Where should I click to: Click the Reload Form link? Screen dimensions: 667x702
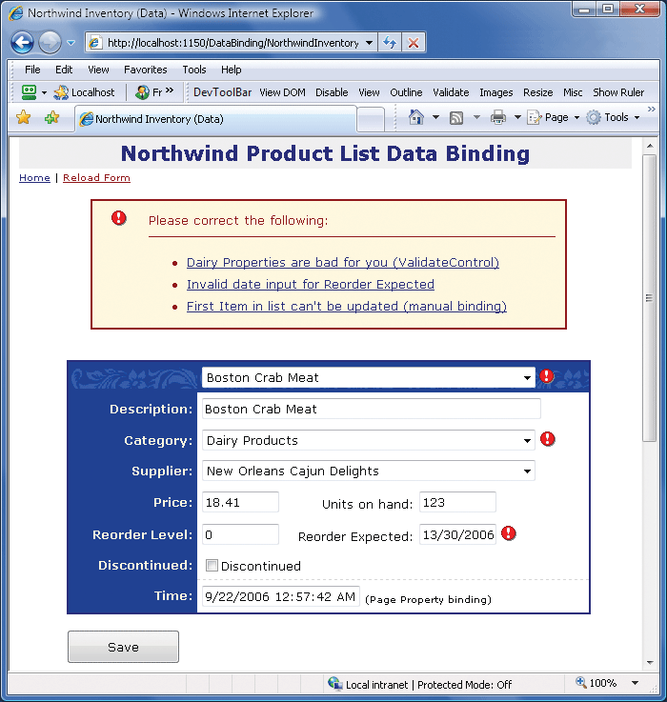(x=96, y=178)
